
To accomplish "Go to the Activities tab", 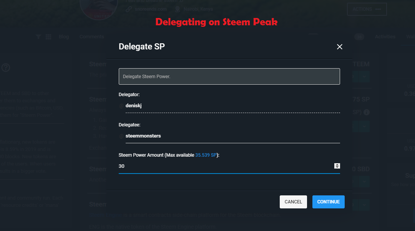I will (x=385, y=37).
